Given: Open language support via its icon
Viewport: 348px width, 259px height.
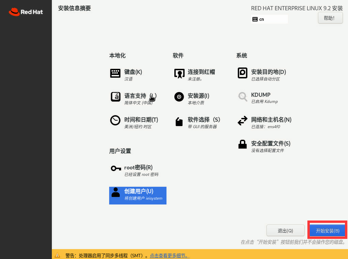Looking at the screenshot, I should 115,97.
